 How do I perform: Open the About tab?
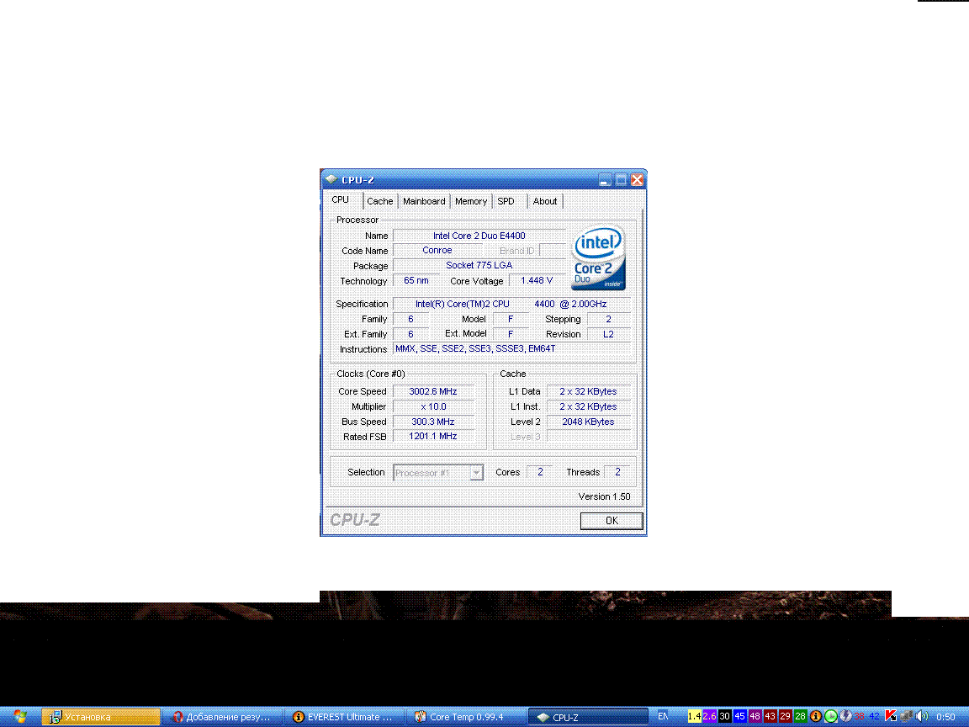click(x=545, y=202)
